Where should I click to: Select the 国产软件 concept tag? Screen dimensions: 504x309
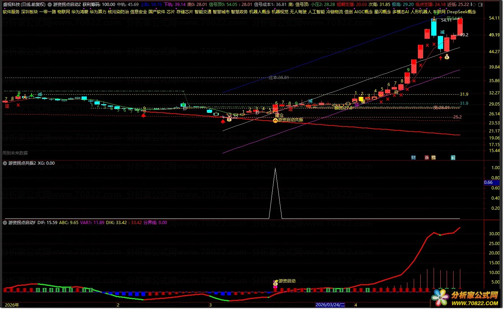tap(157, 12)
